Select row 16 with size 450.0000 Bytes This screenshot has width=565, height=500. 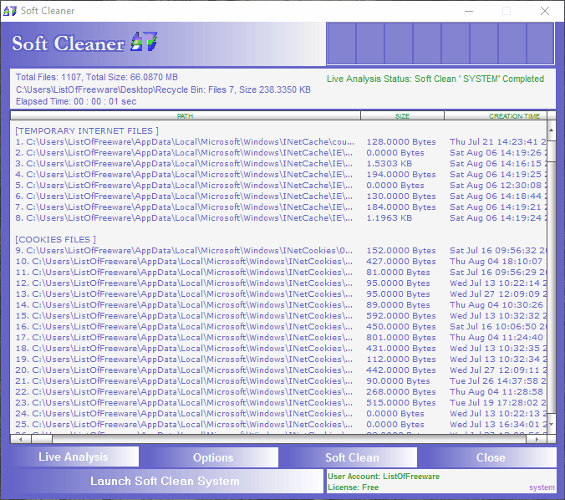tap(280, 327)
